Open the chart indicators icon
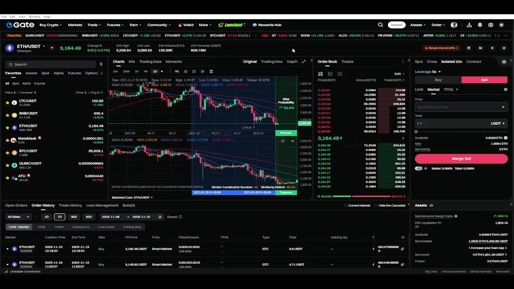 pos(185,71)
